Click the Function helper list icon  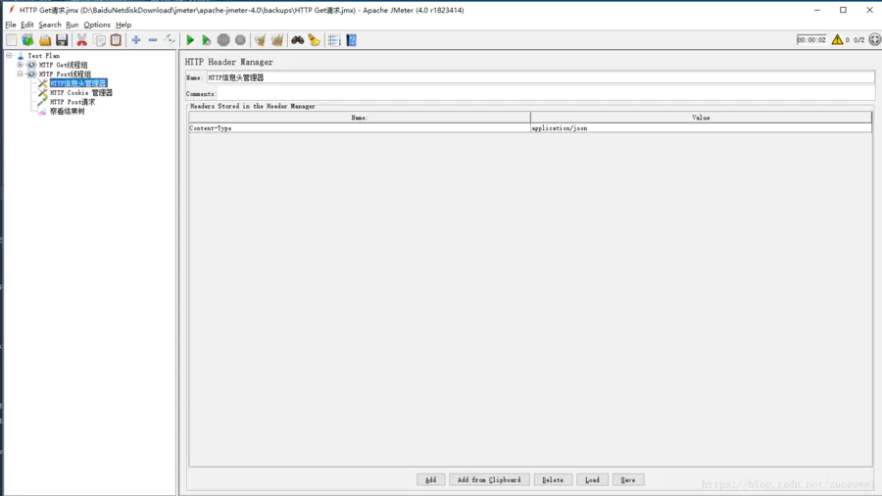(334, 40)
